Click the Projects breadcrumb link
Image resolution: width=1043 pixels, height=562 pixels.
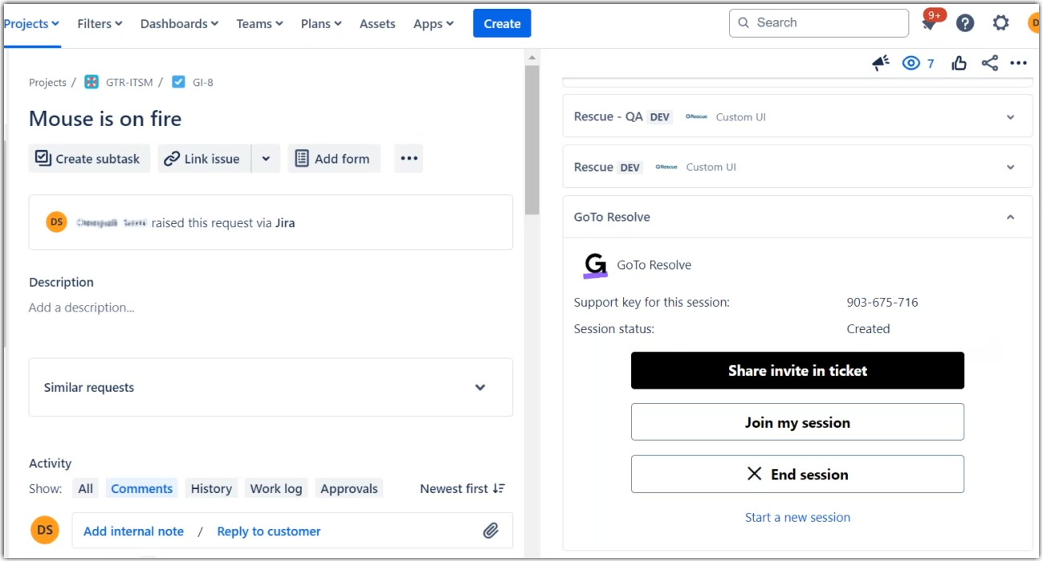(47, 82)
